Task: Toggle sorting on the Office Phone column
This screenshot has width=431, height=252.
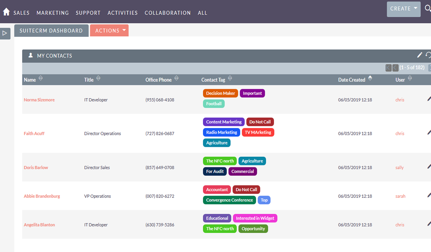Action: click(x=176, y=78)
